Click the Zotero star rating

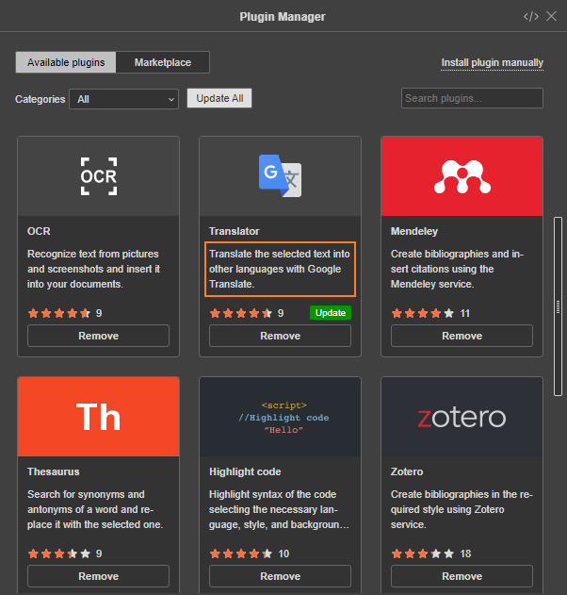[x=423, y=554]
